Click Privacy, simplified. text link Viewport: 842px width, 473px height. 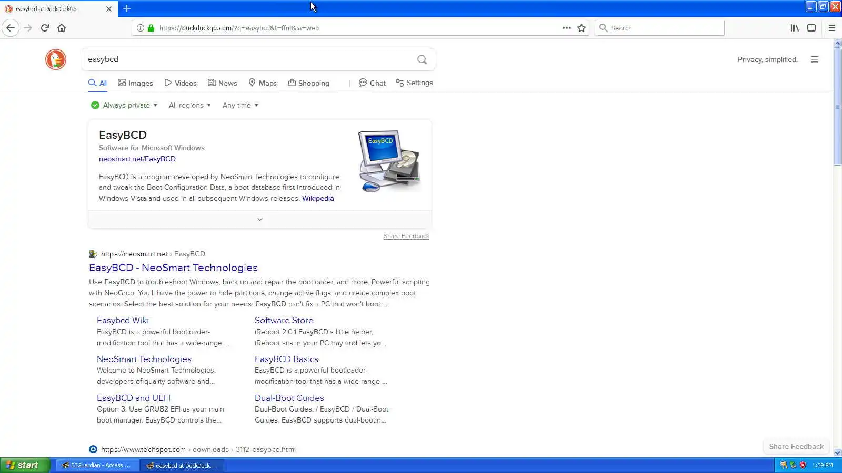tap(768, 59)
